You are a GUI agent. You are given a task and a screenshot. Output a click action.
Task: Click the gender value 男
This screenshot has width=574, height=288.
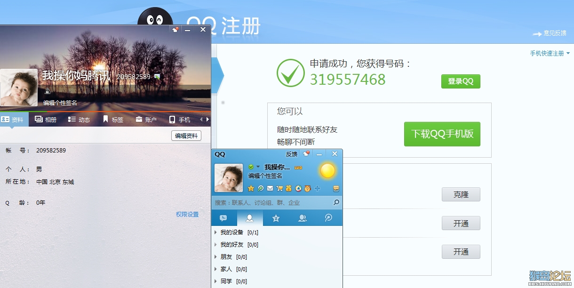[x=39, y=169]
